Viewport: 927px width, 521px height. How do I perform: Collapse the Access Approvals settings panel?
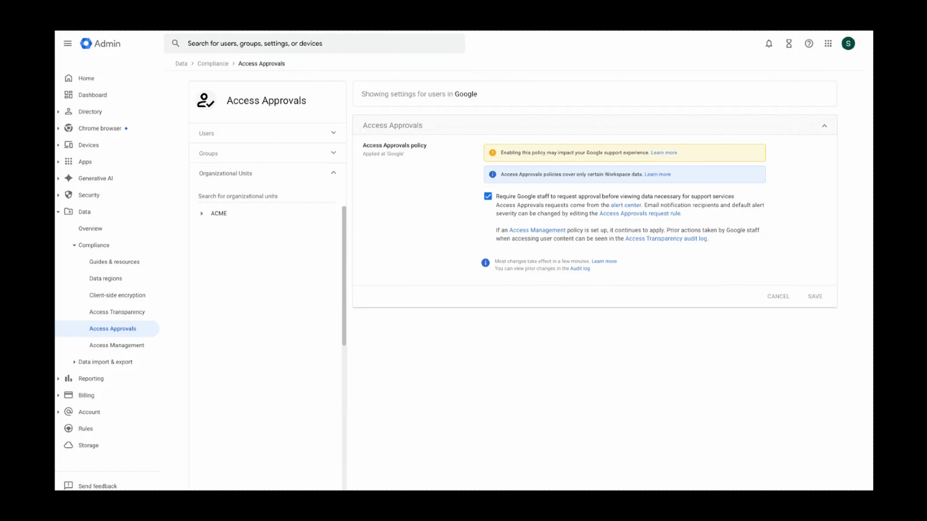tap(824, 126)
